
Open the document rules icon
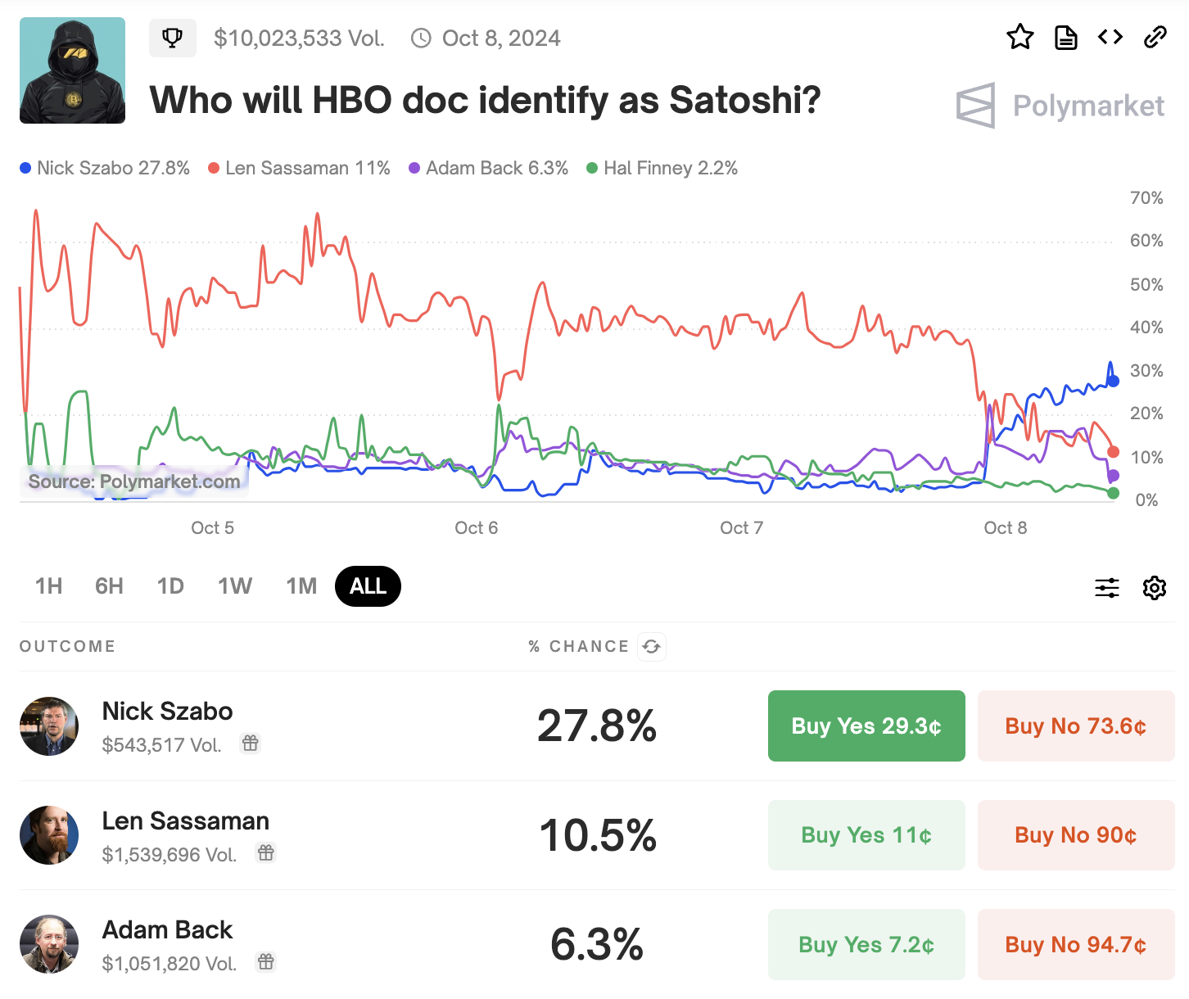coord(1065,38)
